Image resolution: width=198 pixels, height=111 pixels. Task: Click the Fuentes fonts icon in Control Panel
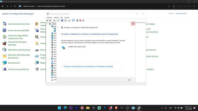pos(37,43)
